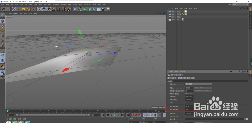Toggle the Y axis lock
252x123 pixels.
[x=44, y=9]
